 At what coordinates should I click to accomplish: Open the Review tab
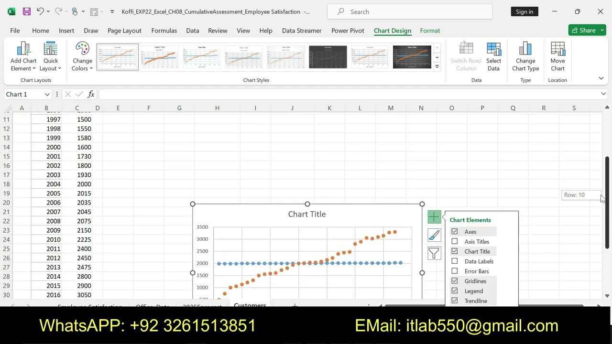tap(218, 30)
